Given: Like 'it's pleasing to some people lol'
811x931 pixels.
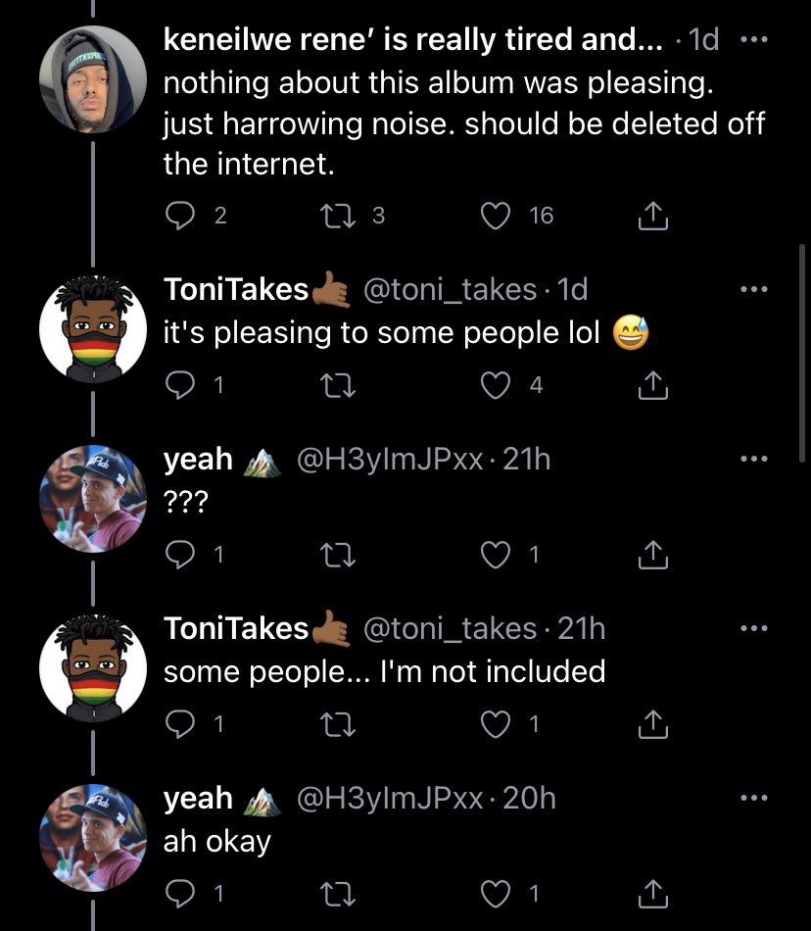Looking at the screenshot, I should pyautogui.click(x=498, y=386).
